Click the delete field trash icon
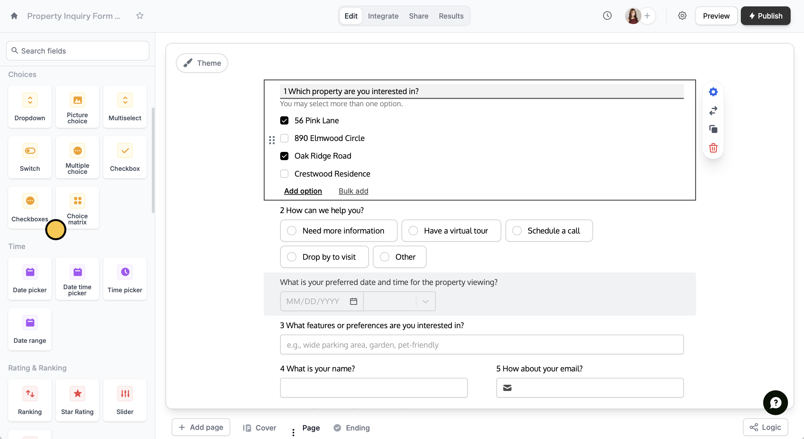This screenshot has width=804, height=439. coord(713,148)
